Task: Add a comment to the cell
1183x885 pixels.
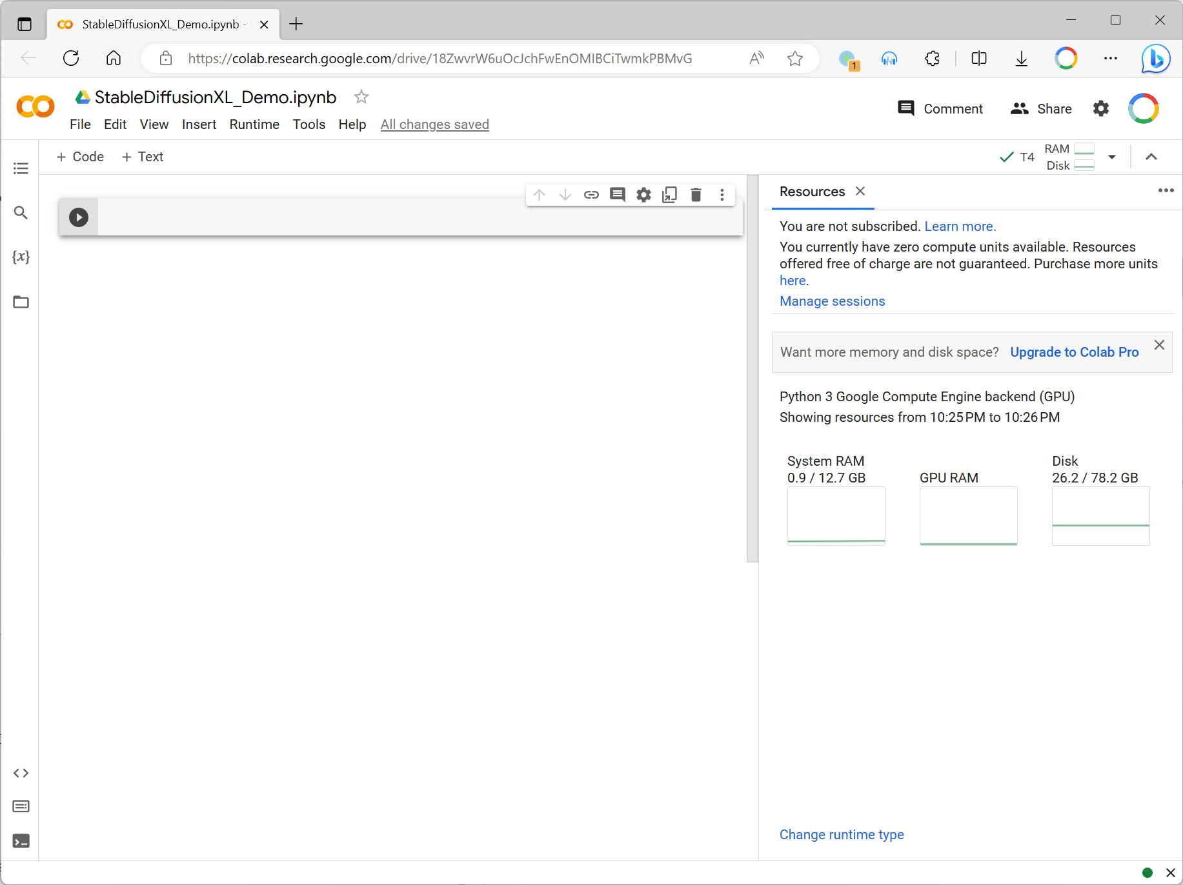Action: (x=618, y=195)
